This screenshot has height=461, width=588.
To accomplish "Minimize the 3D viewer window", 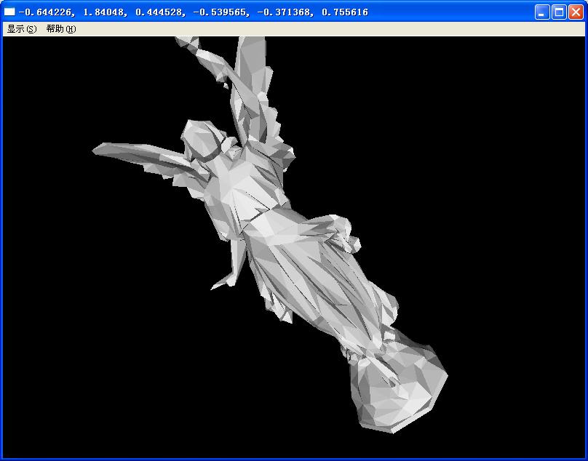I will [542, 12].
